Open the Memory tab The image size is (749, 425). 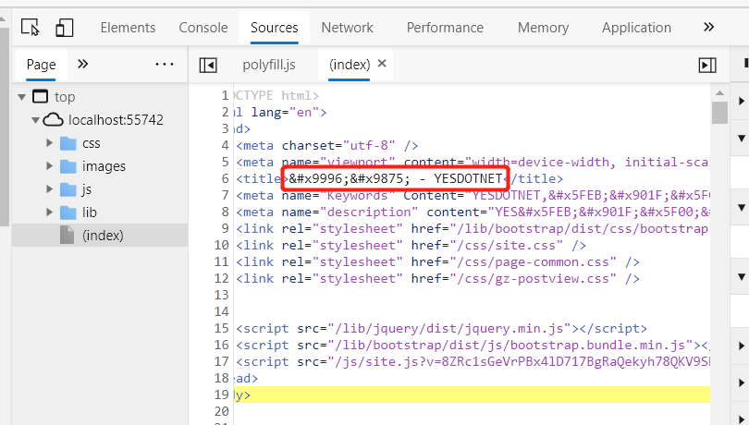[543, 28]
